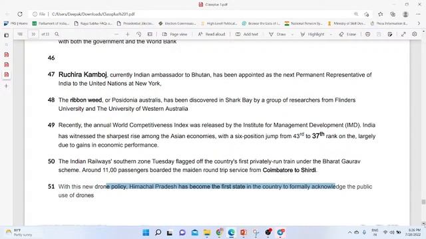Open Press Information Bureau bookmark

pos(389,24)
